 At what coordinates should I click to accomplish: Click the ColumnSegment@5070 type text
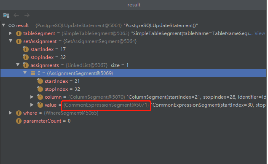[x=97, y=97]
